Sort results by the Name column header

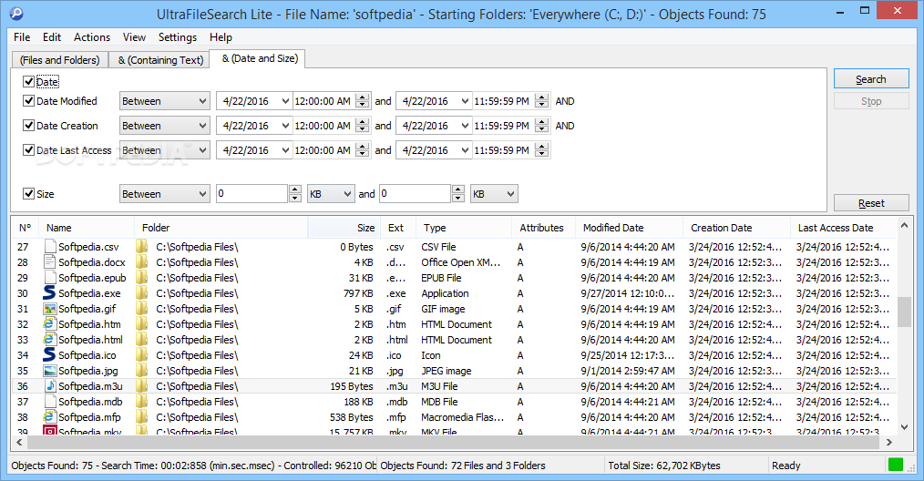tap(87, 228)
